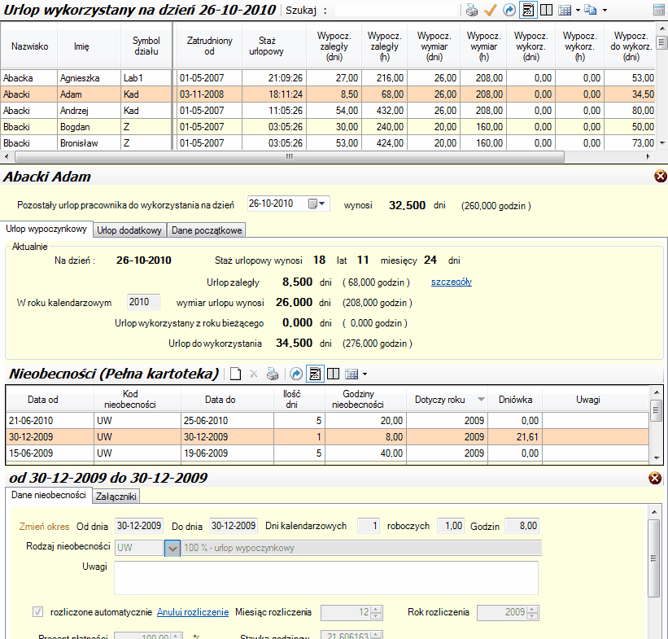Viewport: 668px width, 639px height.
Task: Switch to the Urlop dodatkowy tab
Action: coord(129,230)
